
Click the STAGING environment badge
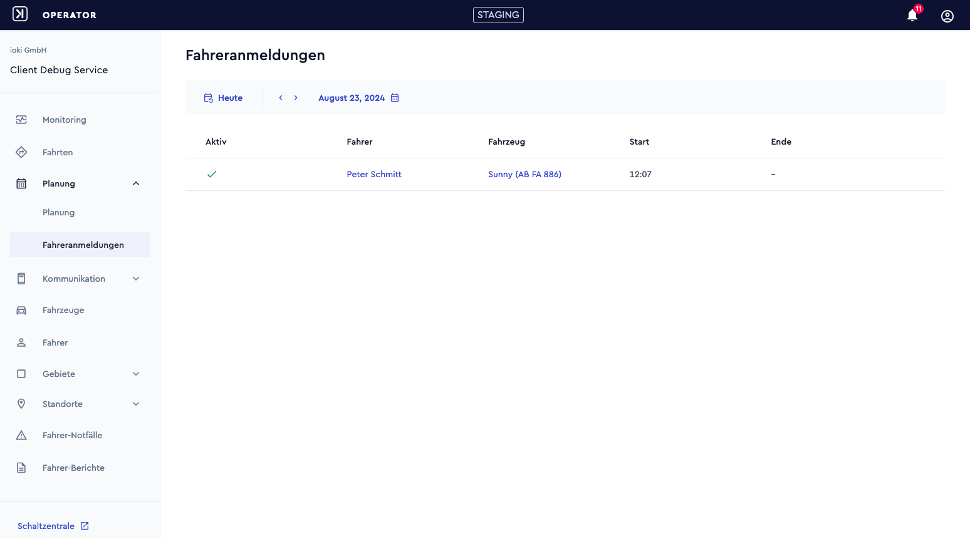pos(498,15)
